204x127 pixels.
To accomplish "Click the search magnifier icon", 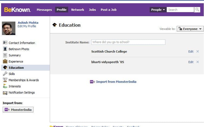I will (197, 10).
